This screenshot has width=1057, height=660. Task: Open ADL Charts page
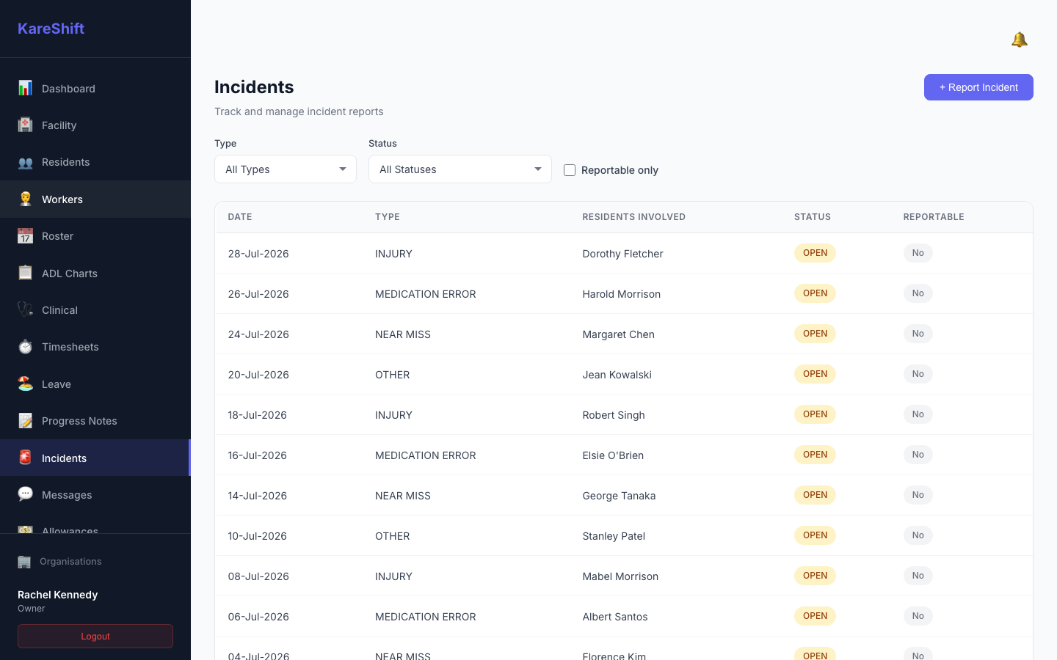(x=95, y=273)
